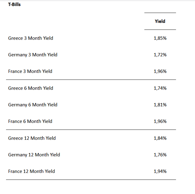This screenshot has height=194, width=195.
Task: Select Germany 6 Month Yield label
Action: pos(33,105)
